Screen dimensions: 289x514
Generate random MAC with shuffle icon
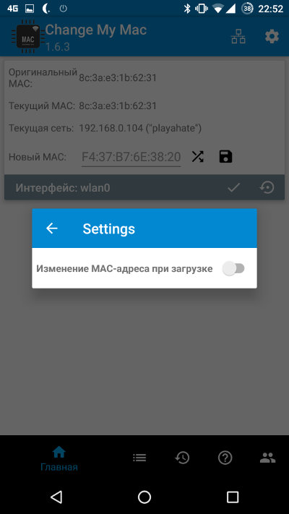click(197, 157)
